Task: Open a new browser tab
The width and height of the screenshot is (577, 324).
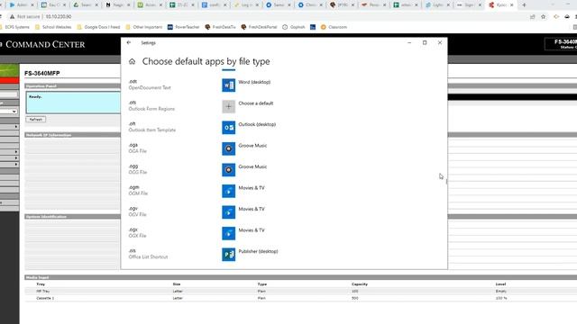Action: 524,5
